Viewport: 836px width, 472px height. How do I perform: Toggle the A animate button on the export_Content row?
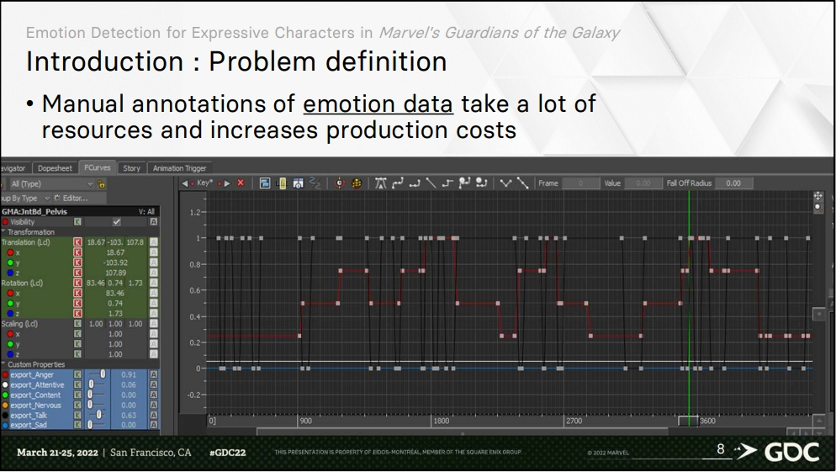[154, 395]
